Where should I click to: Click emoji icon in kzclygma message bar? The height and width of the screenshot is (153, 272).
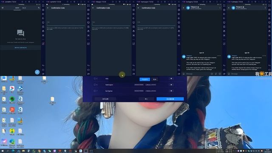(x=184, y=74)
